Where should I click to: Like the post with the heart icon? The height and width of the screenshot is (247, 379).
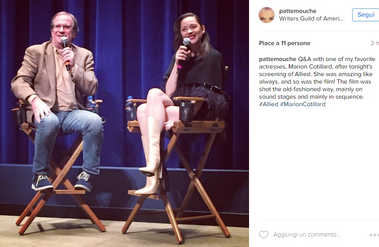pyautogui.click(x=263, y=234)
